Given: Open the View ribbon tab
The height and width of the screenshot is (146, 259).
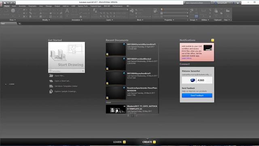Looking at the screenshot, I should (x=41, y=6).
